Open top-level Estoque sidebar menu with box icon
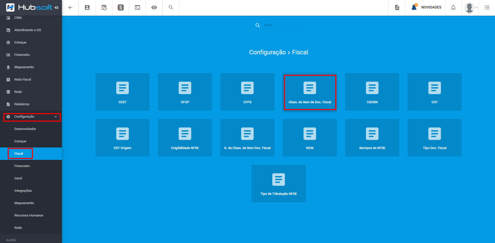Image resolution: width=495 pixels, height=243 pixels. [x=31, y=42]
